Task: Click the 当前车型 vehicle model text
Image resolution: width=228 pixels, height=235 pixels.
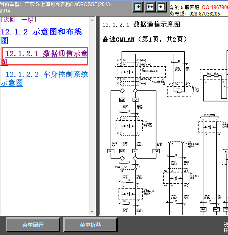Action: click(x=56, y=7)
